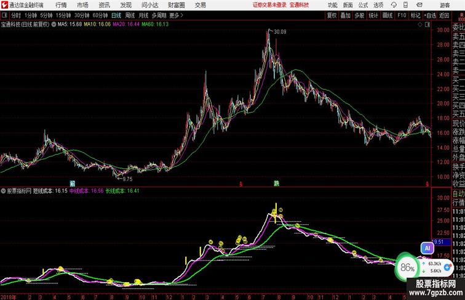
Task: Click the MA20: 16.44 indicator value
Action: click(x=126, y=25)
